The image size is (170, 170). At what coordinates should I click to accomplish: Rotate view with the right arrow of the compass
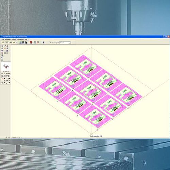(x=10, y=81)
